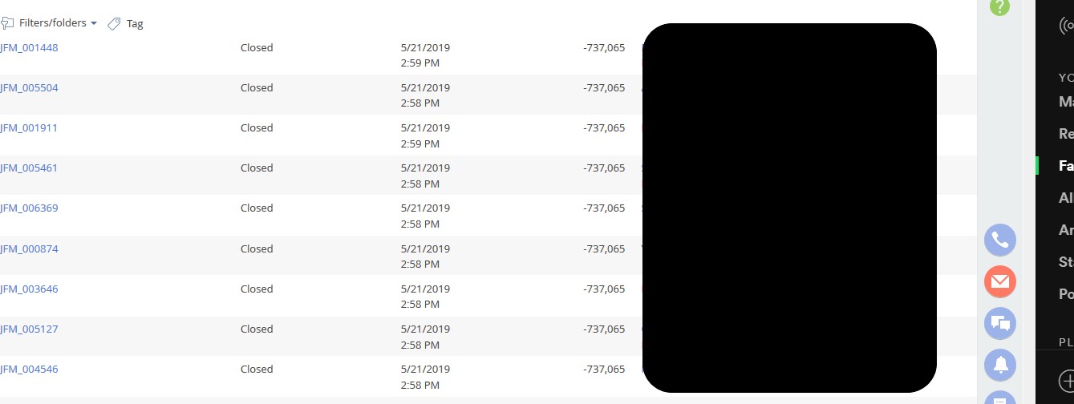
Task: Open record JFM_000874
Action: 29,248
